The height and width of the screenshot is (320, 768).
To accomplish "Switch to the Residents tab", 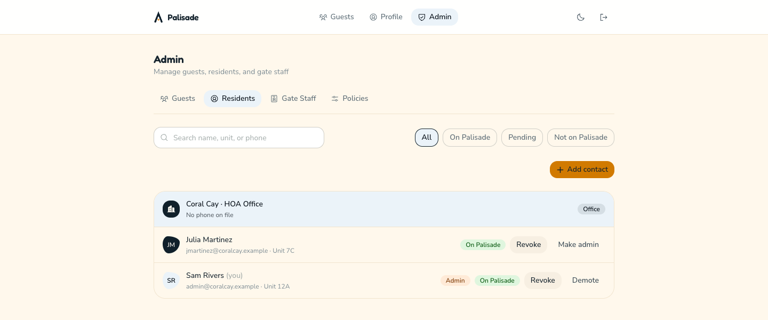I will [233, 99].
